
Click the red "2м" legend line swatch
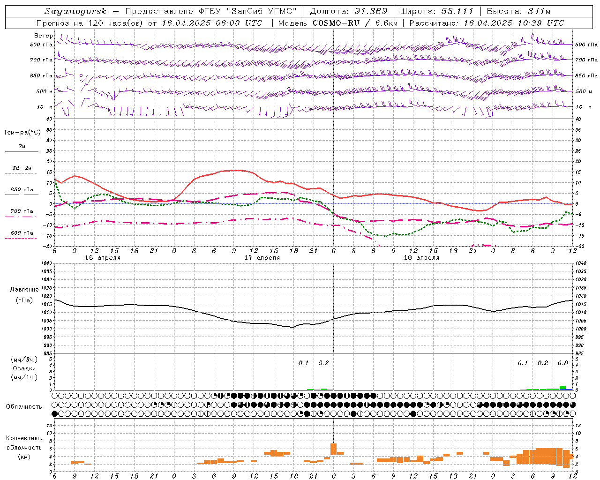(x=22, y=152)
